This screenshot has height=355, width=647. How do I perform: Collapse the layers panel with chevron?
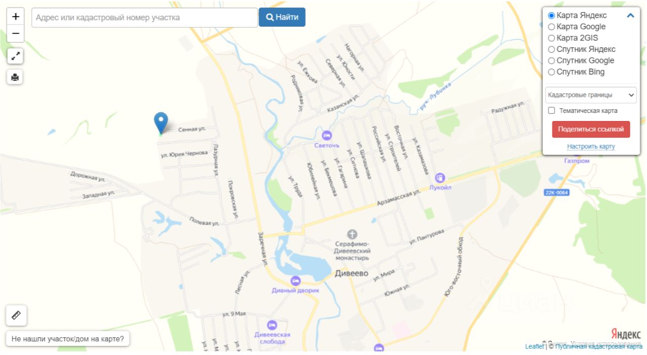point(630,16)
